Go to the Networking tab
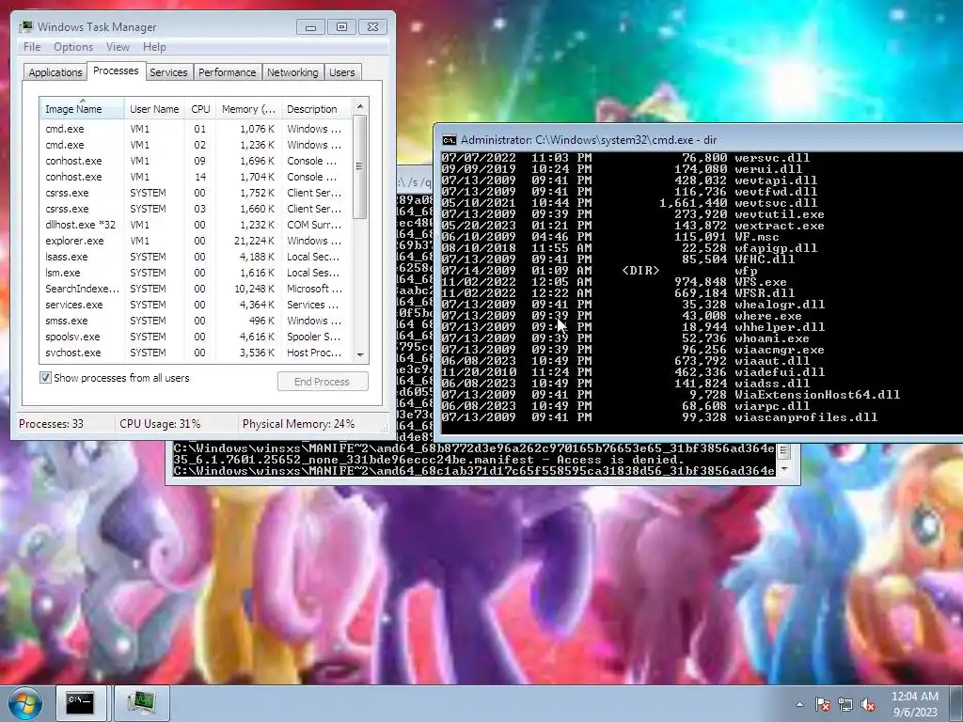The height and width of the screenshot is (722, 963). point(292,72)
